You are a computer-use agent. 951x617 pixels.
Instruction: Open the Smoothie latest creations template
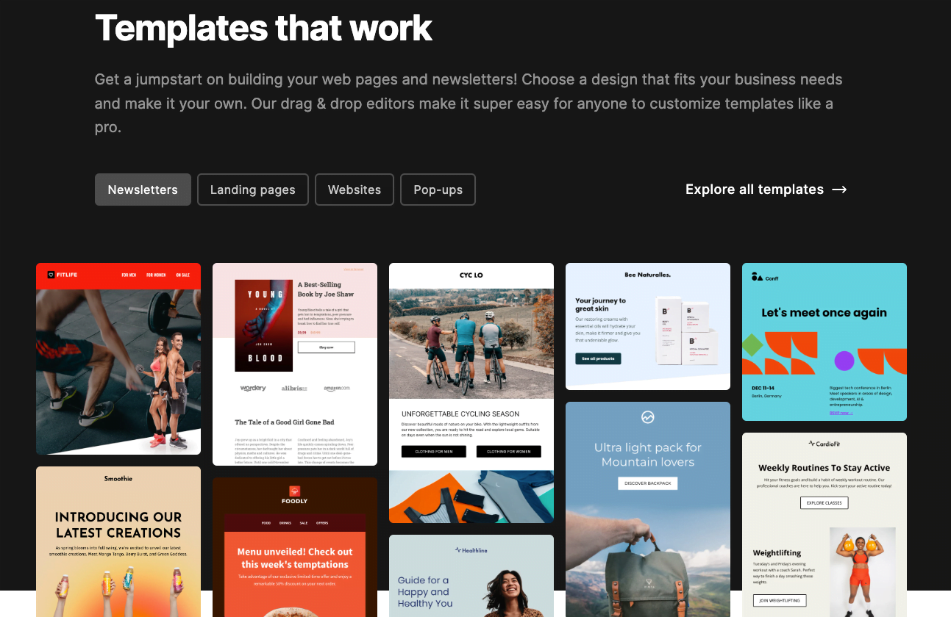coord(118,544)
